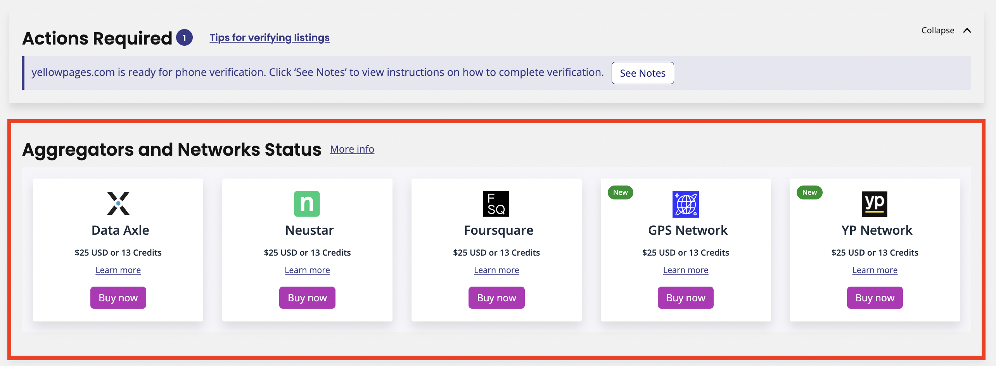Buy now for Neustar
Viewport: 996px width, 366px height.
(307, 298)
